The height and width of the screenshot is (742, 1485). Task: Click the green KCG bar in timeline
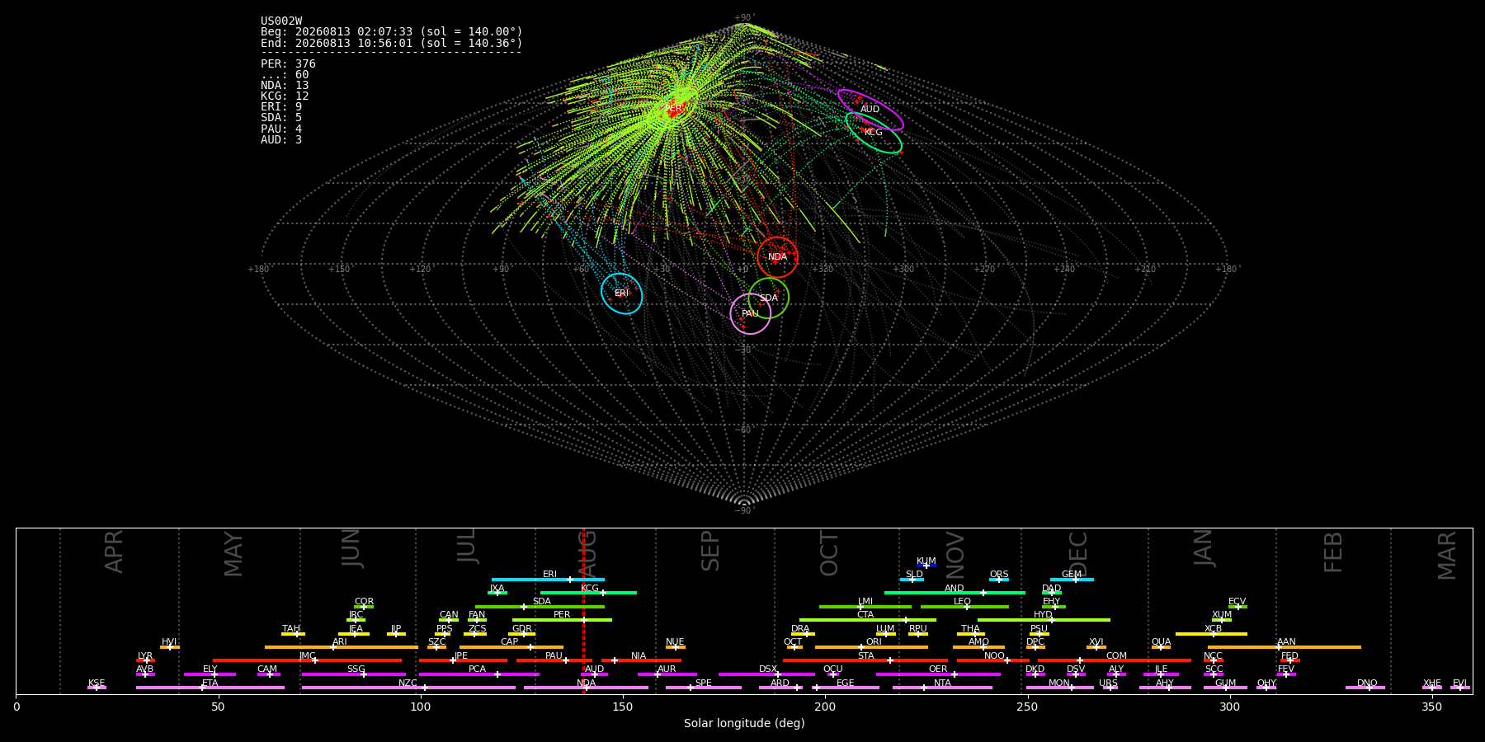point(588,593)
